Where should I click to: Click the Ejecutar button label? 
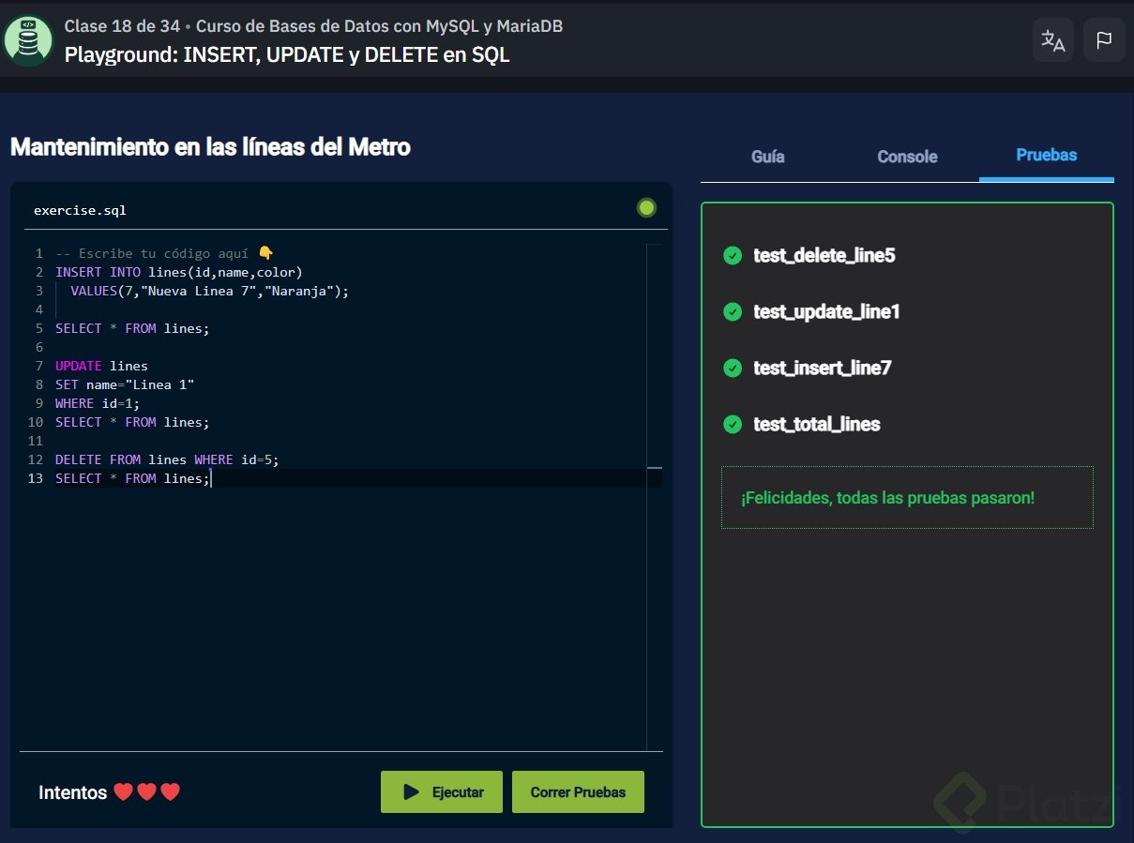click(x=458, y=792)
